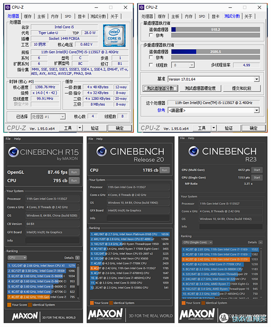The height and width of the screenshot is (327, 271).
Task: Switch to 显卡 tab in right CPU-Z window
Action: (x=216, y=16)
